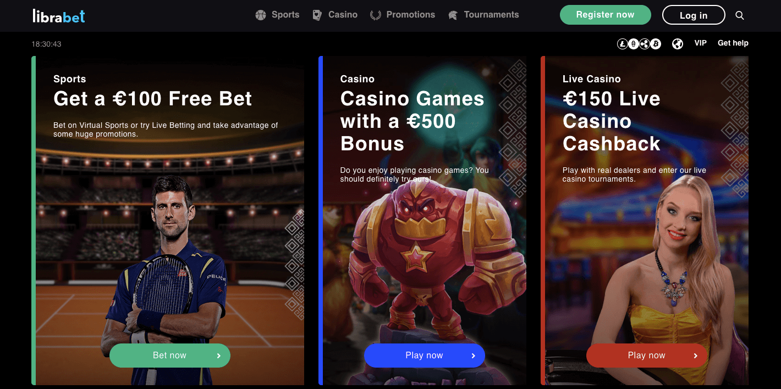Click the Get help link
This screenshot has height=389, width=781.
click(733, 43)
